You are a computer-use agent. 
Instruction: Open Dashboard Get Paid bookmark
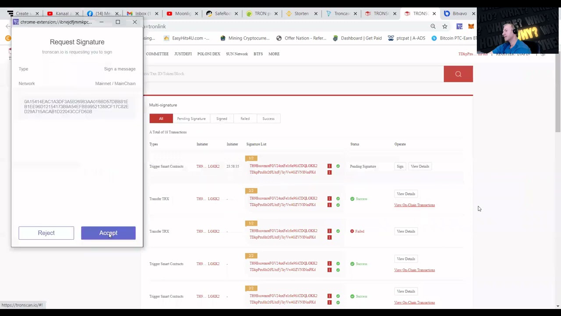(x=357, y=38)
